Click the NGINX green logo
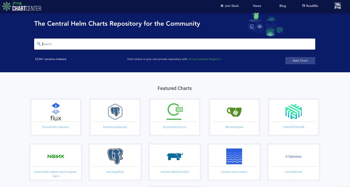Viewport: 350px width, 187px height. coord(56,156)
